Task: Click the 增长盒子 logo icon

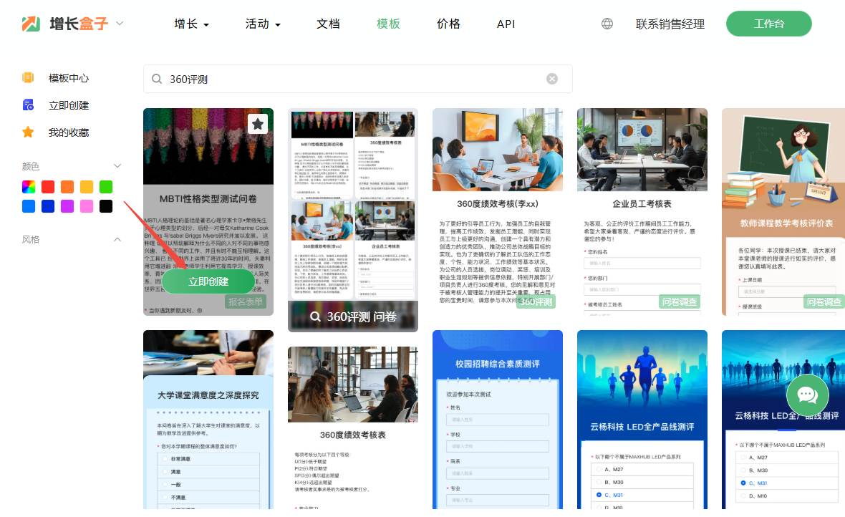Action: click(31, 24)
